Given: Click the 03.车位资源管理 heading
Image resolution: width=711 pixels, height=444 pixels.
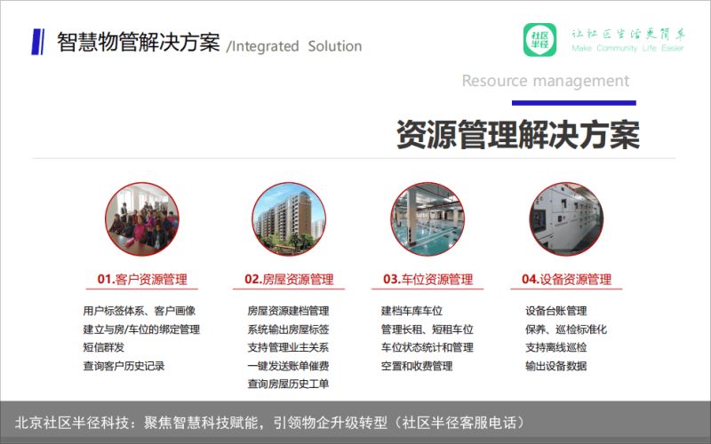Looking at the screenshot, I should [x=427, y=279].
